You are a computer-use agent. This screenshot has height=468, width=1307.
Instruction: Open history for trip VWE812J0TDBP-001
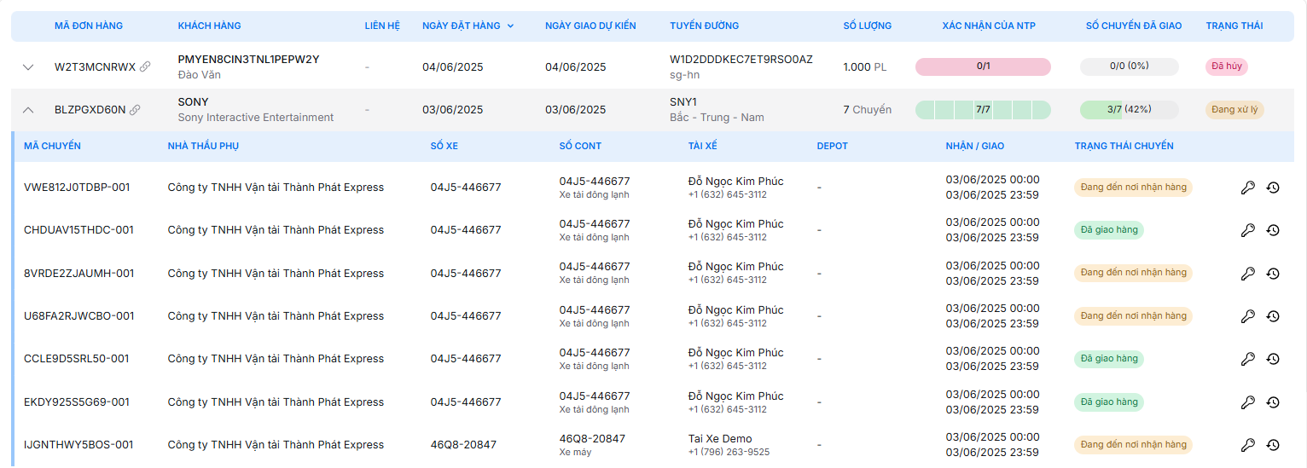coord(1273,188)
